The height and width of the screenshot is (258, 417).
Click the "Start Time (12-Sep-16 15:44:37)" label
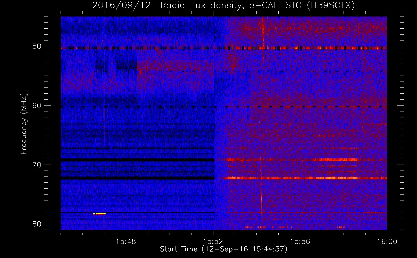click(223, 249)
